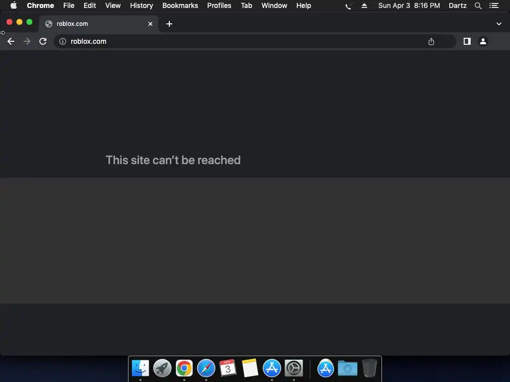Image resolution: width=510 pixels, height=382 pixels.
Task: Open the Bookmarks menu
Action: pos(180,5)
